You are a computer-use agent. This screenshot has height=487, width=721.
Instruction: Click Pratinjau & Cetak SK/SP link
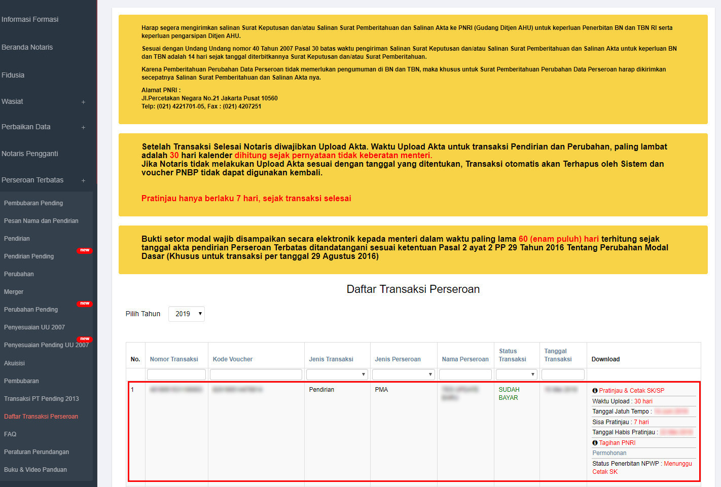click(x=631, y=391)
